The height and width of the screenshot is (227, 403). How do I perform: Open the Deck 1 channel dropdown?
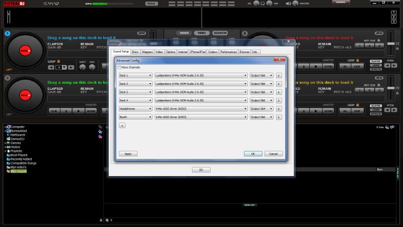coord(136,75)
